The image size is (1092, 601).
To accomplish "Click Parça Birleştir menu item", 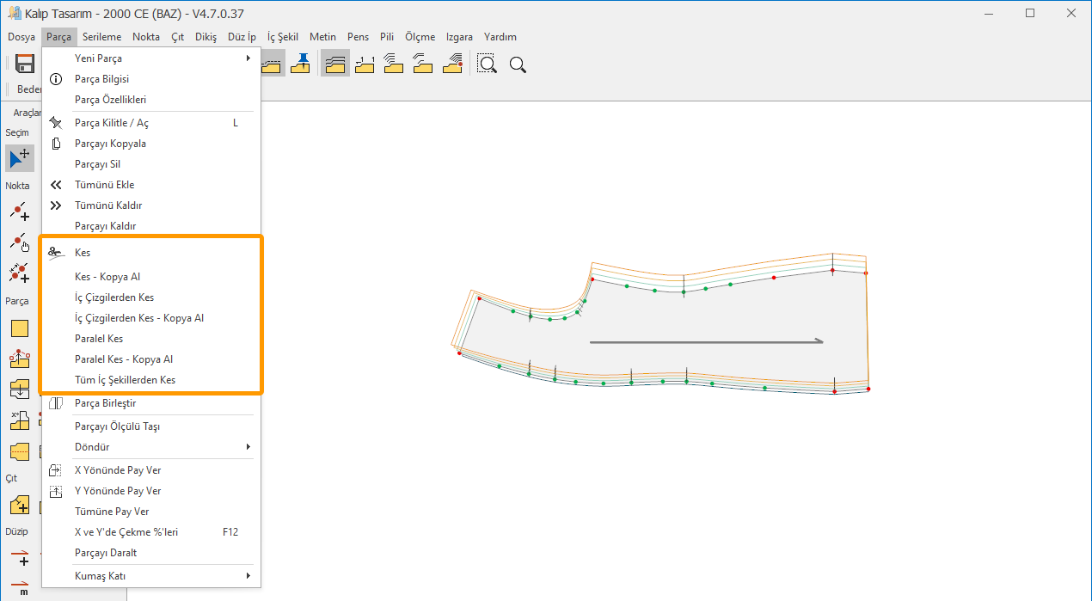I will pyautogui.click(x=105, y=403).
